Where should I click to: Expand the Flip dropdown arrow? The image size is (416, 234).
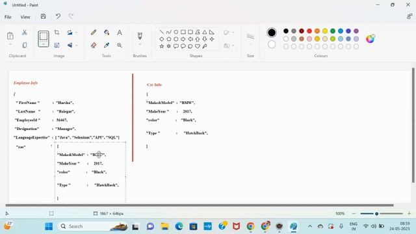77,45
